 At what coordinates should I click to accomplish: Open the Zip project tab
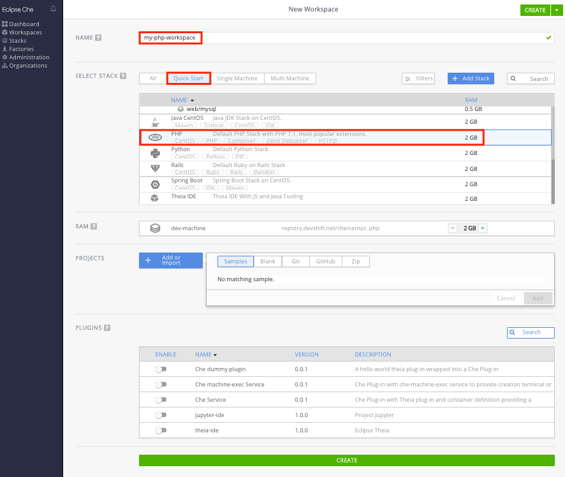click(x=356, y=261)
